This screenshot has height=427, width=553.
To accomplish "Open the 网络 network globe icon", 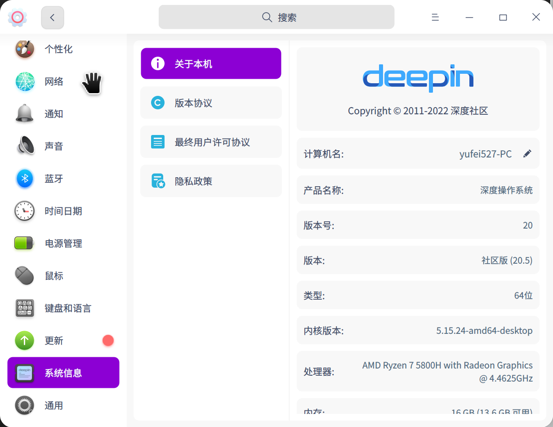I will coord(25,81).
